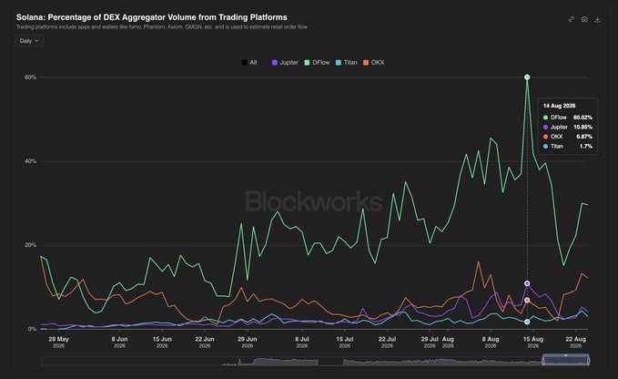Copy the chart link via link icon

[571, 19]
